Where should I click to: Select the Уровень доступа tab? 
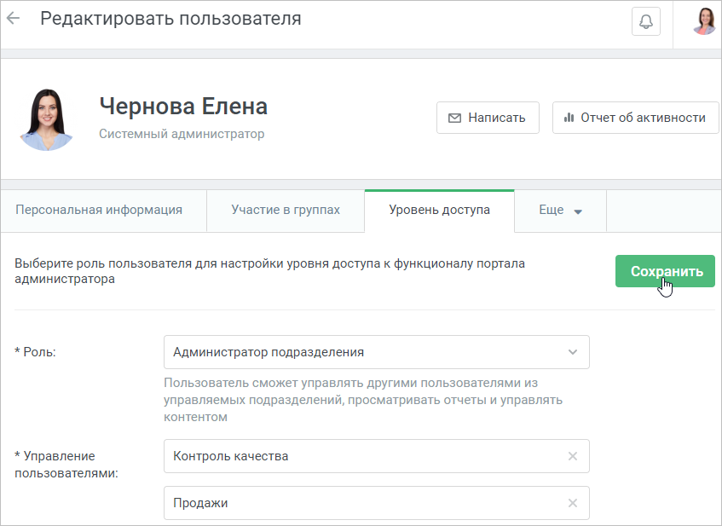tap(439, 211)
